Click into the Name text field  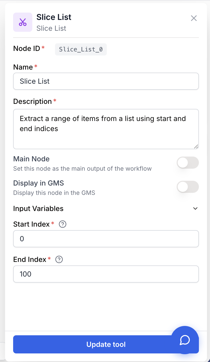pyautogui.click(x=106, y=81)
